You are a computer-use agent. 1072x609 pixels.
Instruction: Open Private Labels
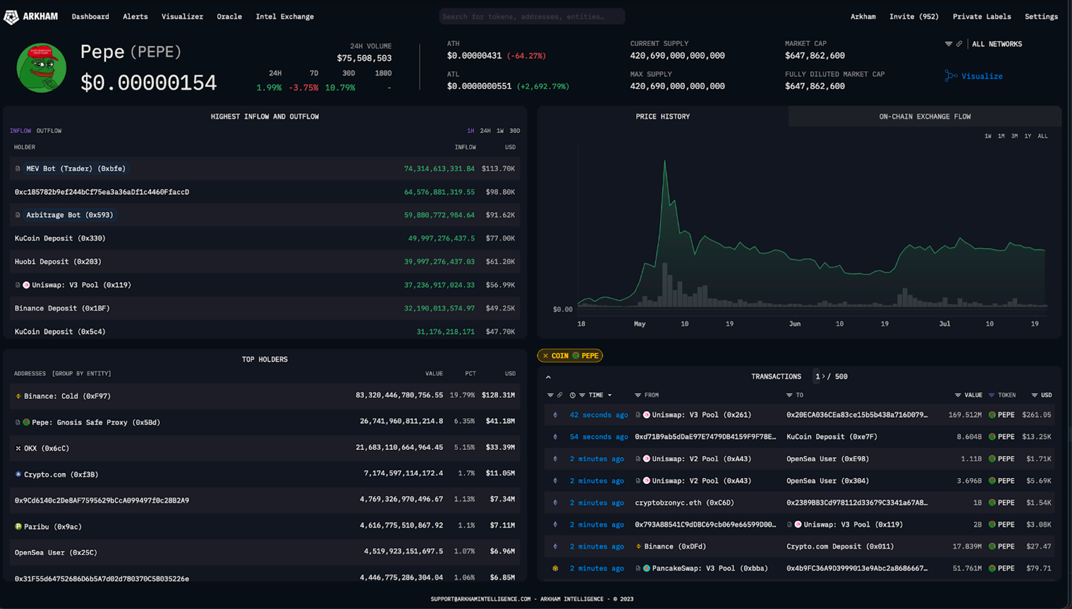pos(982,17)
